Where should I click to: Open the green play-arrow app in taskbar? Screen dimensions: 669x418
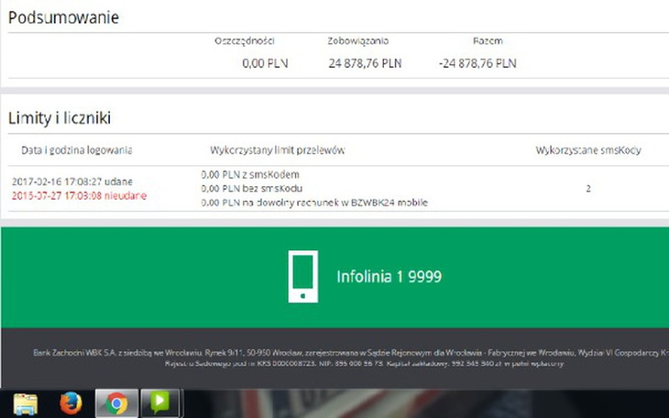click(x=159, y=403)
